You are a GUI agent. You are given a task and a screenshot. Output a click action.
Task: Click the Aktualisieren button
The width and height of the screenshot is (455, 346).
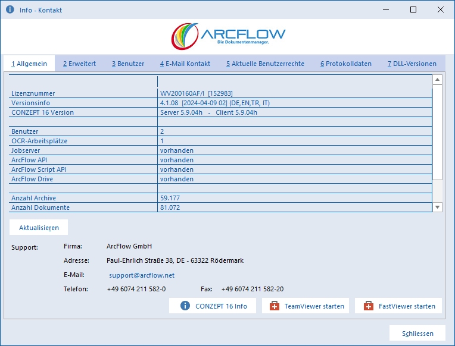[39, 228]
